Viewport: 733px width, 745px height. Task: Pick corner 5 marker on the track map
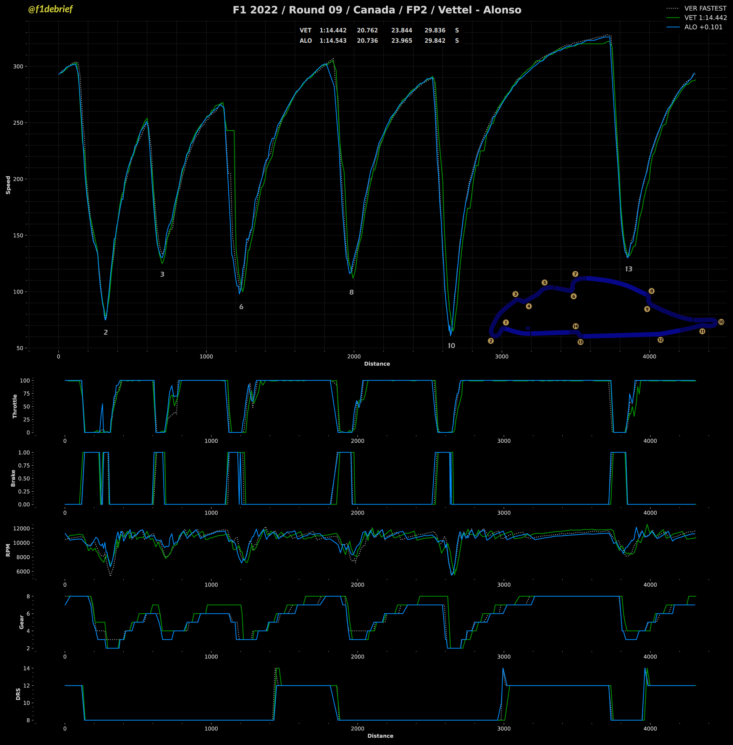[x=544, y=282]
